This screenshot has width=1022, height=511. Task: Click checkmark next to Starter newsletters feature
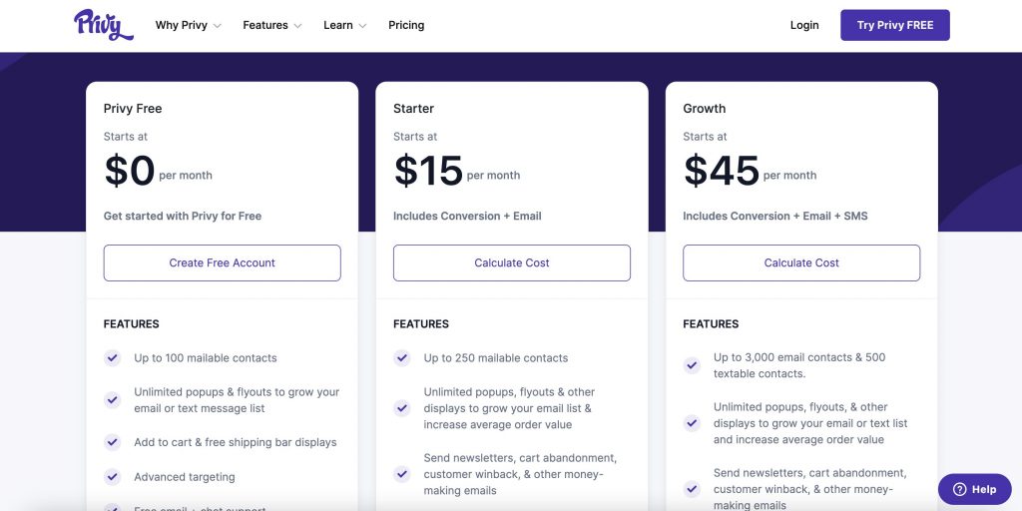click(x=402, y=474)
